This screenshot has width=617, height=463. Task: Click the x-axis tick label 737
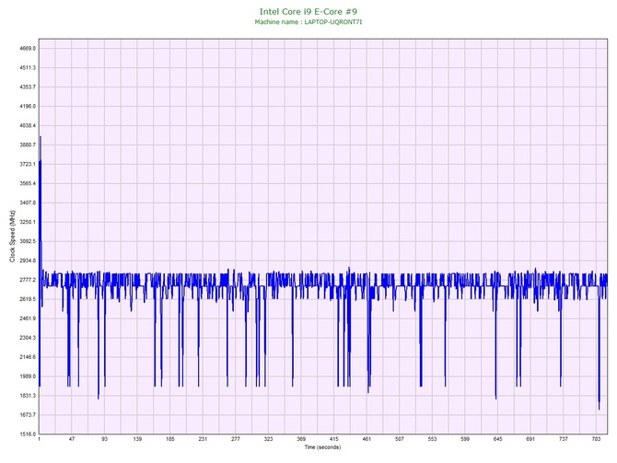point(564,439)
